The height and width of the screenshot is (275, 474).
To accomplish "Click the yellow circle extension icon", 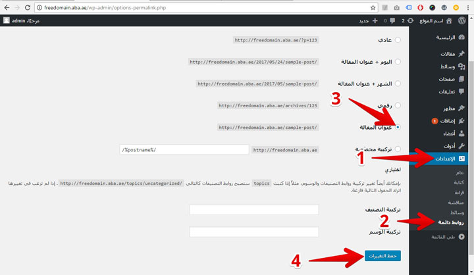I will tap(456, 8).
